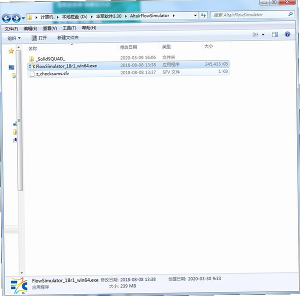Viewport: 300px width, 296px height.
Task: Open the 查看(V) menu
Action: (x=49, y=28)
